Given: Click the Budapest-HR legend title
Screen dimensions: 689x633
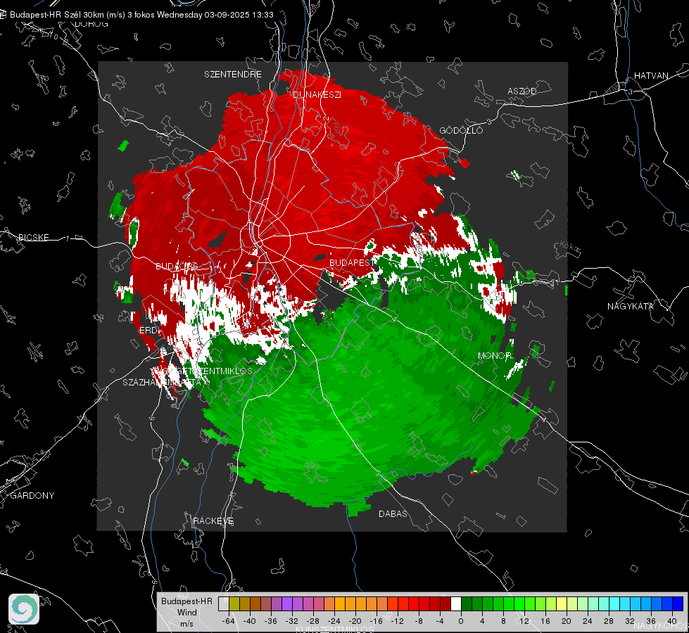Looking at the screenshot, I should click(187, 601).
